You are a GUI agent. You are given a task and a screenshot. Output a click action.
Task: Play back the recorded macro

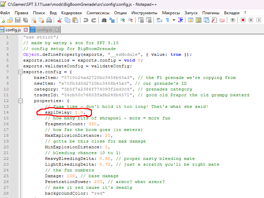click(x=259, y=20)
